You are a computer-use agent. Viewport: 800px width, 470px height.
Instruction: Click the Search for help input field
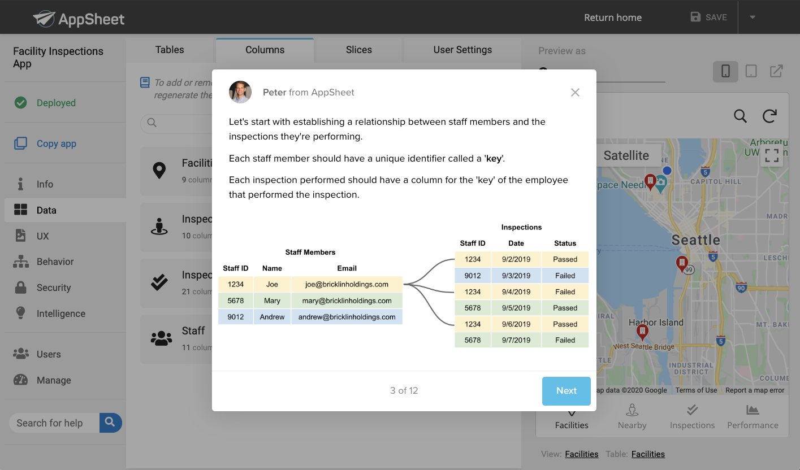pyautogui.click(x=54, y=423)
